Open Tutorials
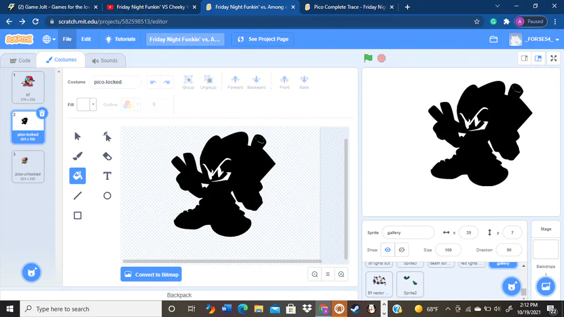Screen dimensions: 564x317 (x=120, y=39)
